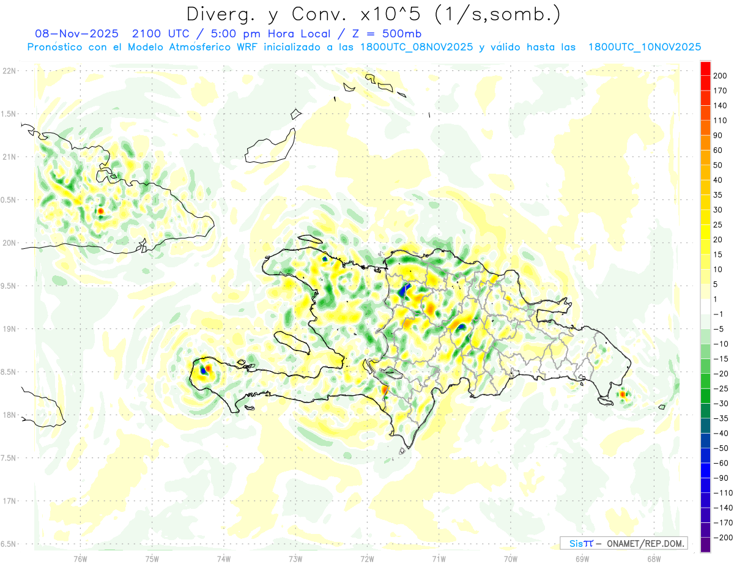Click the '1800UTC_10NOV2025' valid-until timestamp
Image resolution: width=734 pixels, height=567 pixels.
pyautogui.click(x=645, y=46)
